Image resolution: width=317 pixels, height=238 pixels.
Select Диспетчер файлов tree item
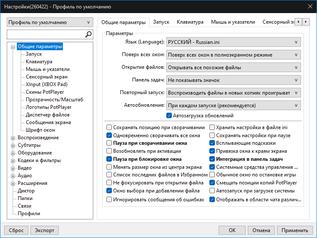[48, 115]
